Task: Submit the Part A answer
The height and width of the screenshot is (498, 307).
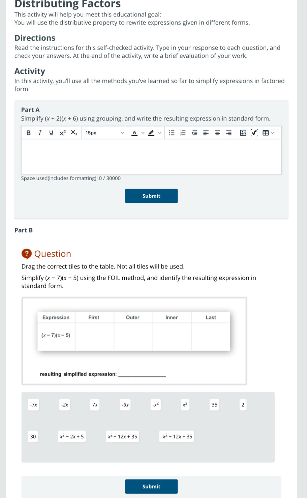Action: point(151,196)
